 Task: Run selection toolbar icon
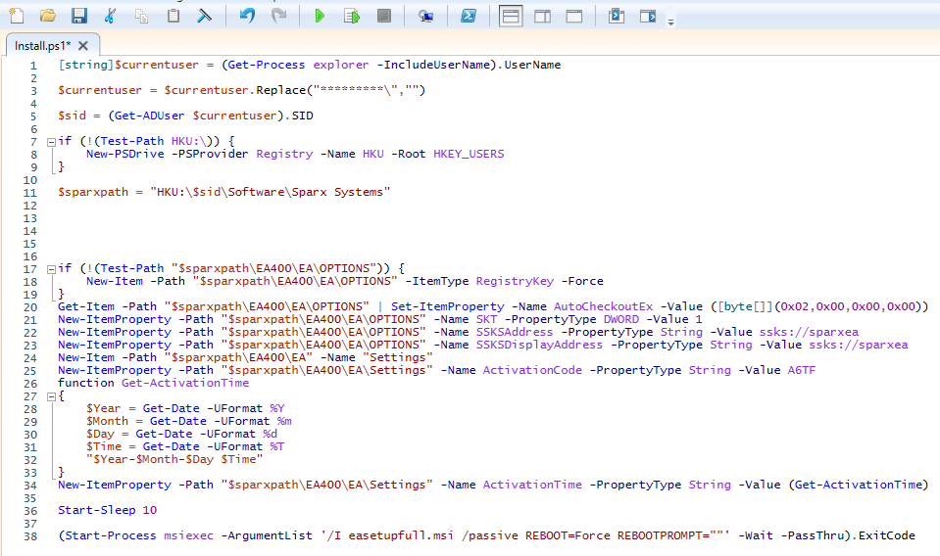352,16
